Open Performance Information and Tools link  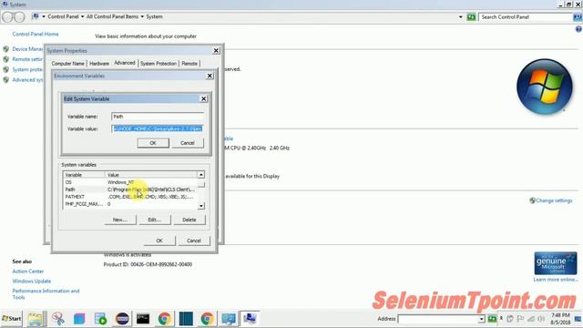coord(46,293)
